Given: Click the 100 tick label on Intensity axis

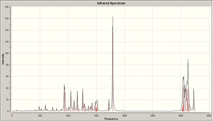Looking at the screenshot, I should coord(7,53).
